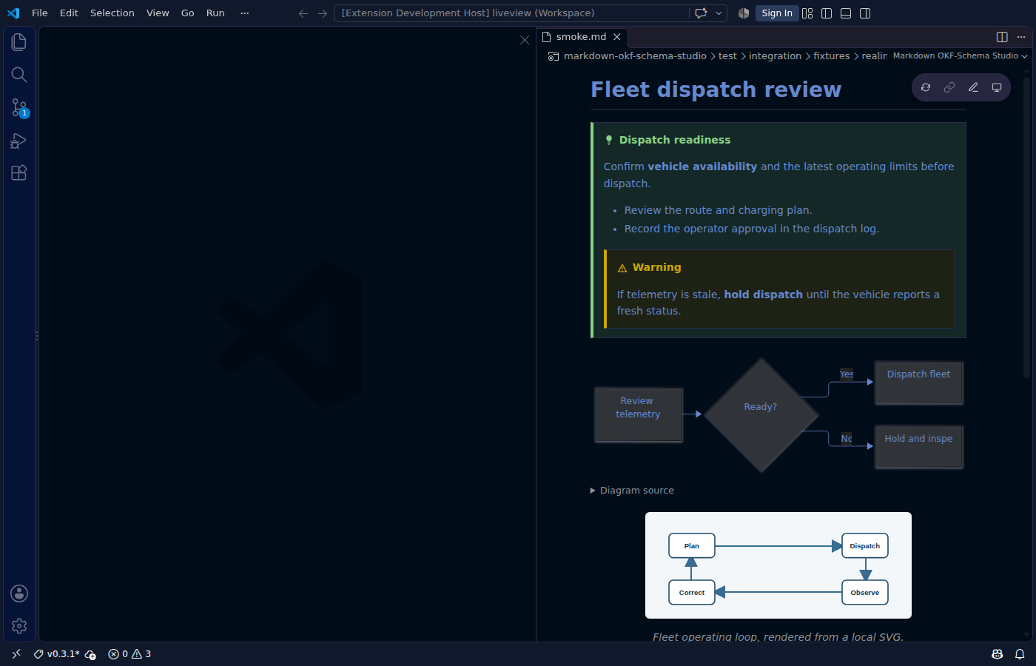
Task: Open the Explorer view in the activity bar
Action: point(19,42)
